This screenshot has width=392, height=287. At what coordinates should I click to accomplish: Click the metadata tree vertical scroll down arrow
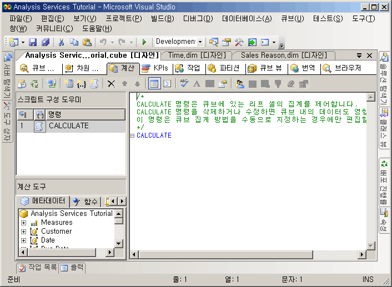(x=118, y=244)
